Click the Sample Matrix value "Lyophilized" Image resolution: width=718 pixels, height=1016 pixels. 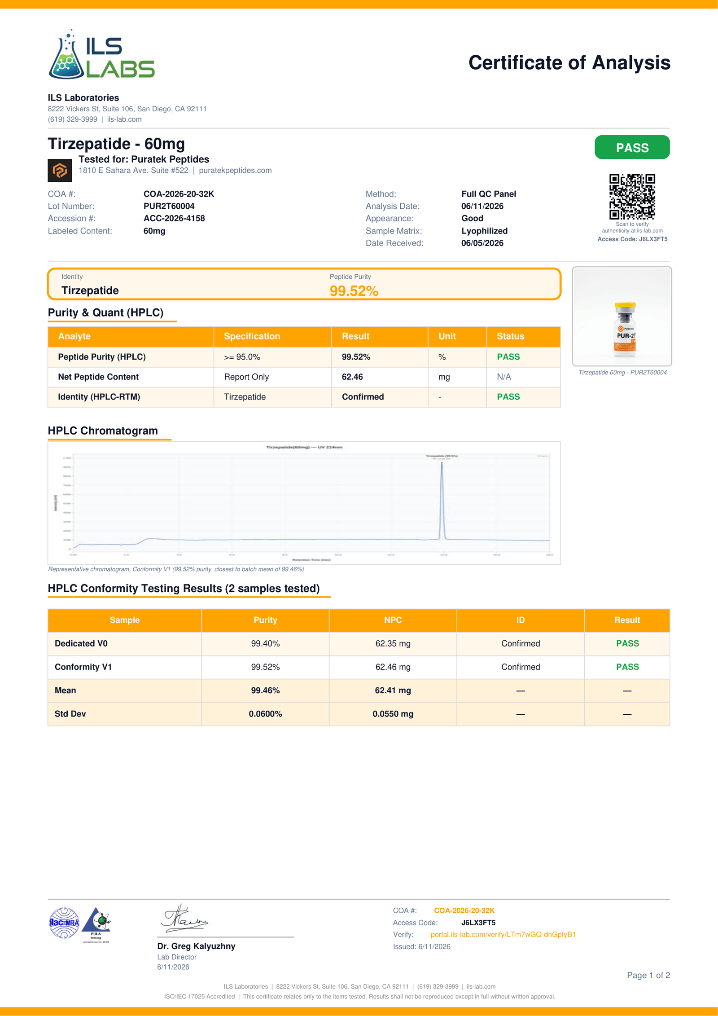pyautogui.click(x=485, y=231)
